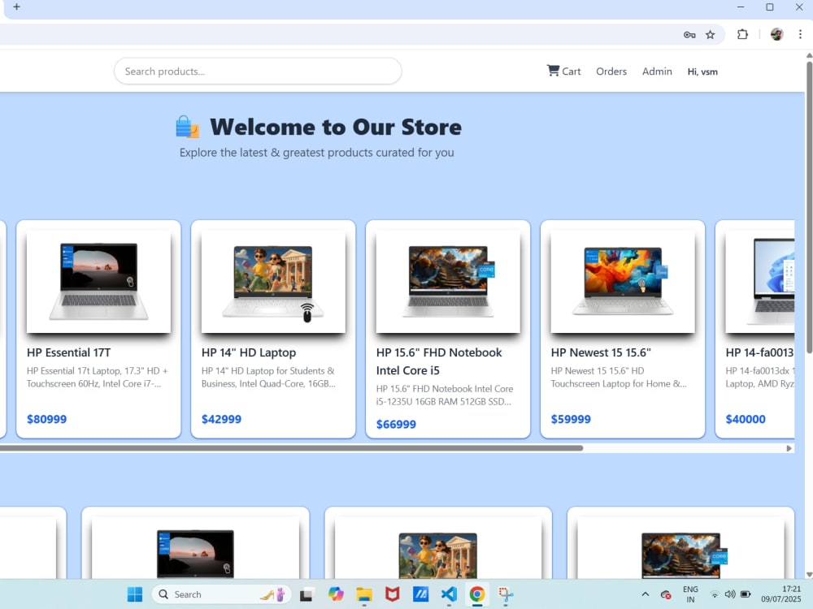This screenshot has height=609, width=813.
Task: Open the Orders page
Action: [x=611, y=71]
